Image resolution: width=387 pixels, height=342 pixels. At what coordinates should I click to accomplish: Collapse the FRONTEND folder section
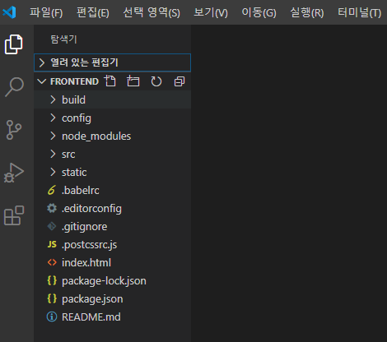(x=41, y=81)
